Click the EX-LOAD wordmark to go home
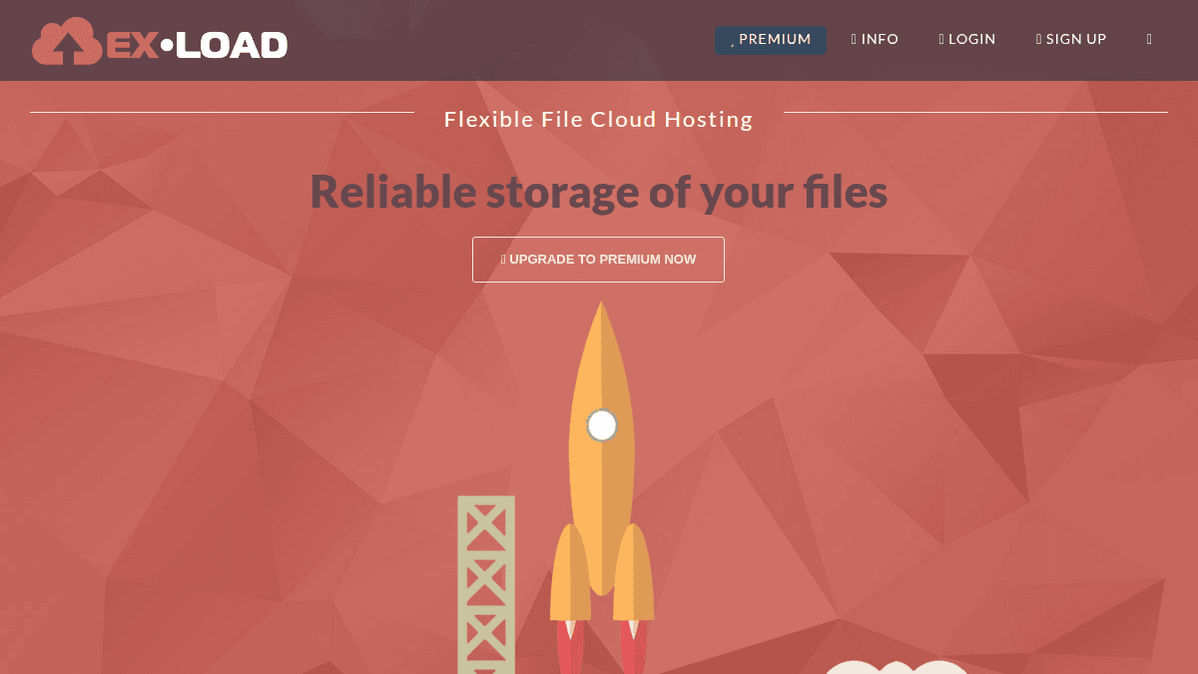Image resolution: width=1198 pixels, height=674 pixels. tap(196, 43)
